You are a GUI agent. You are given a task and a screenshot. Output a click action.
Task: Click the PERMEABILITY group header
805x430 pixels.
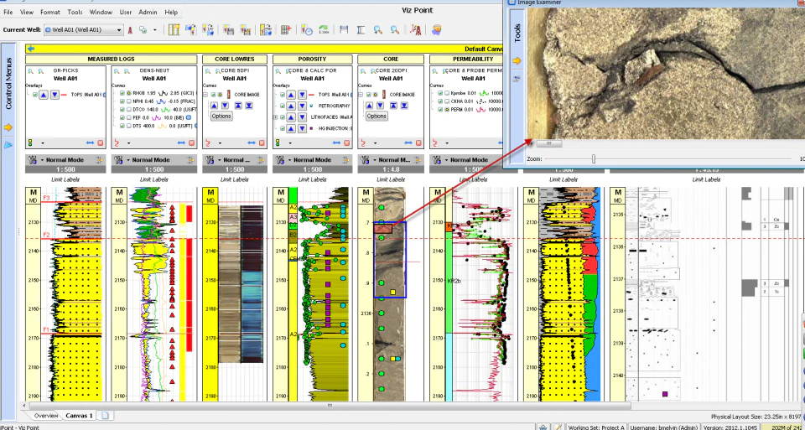pos(466,59)
